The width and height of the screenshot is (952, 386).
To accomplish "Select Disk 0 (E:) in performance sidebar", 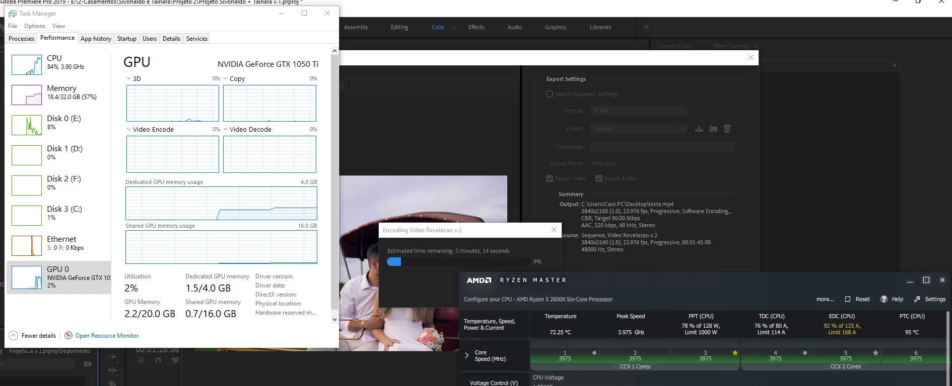I will pos(58,125).
